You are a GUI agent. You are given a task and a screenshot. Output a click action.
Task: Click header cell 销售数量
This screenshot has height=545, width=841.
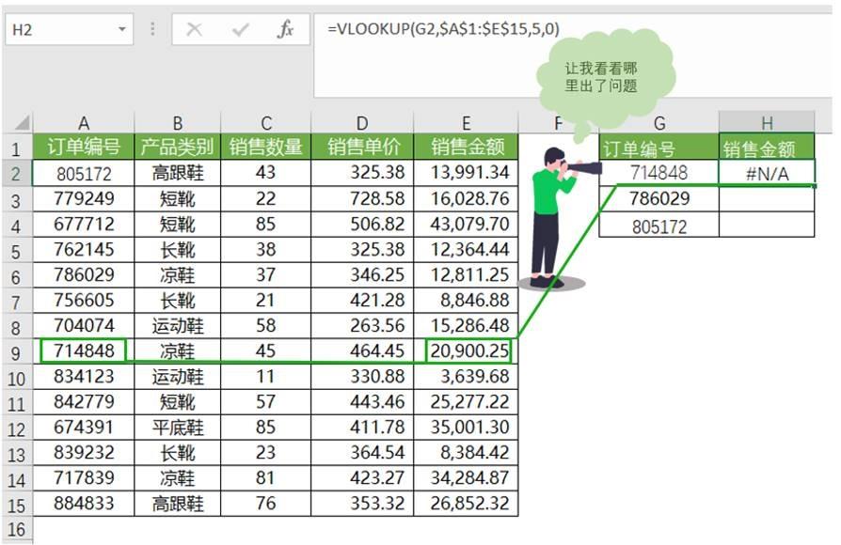click(x=266, y=147)
